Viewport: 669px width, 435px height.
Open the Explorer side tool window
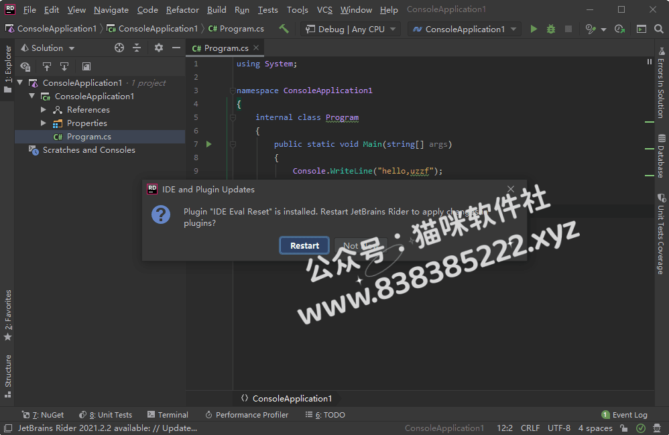(7, 70)
